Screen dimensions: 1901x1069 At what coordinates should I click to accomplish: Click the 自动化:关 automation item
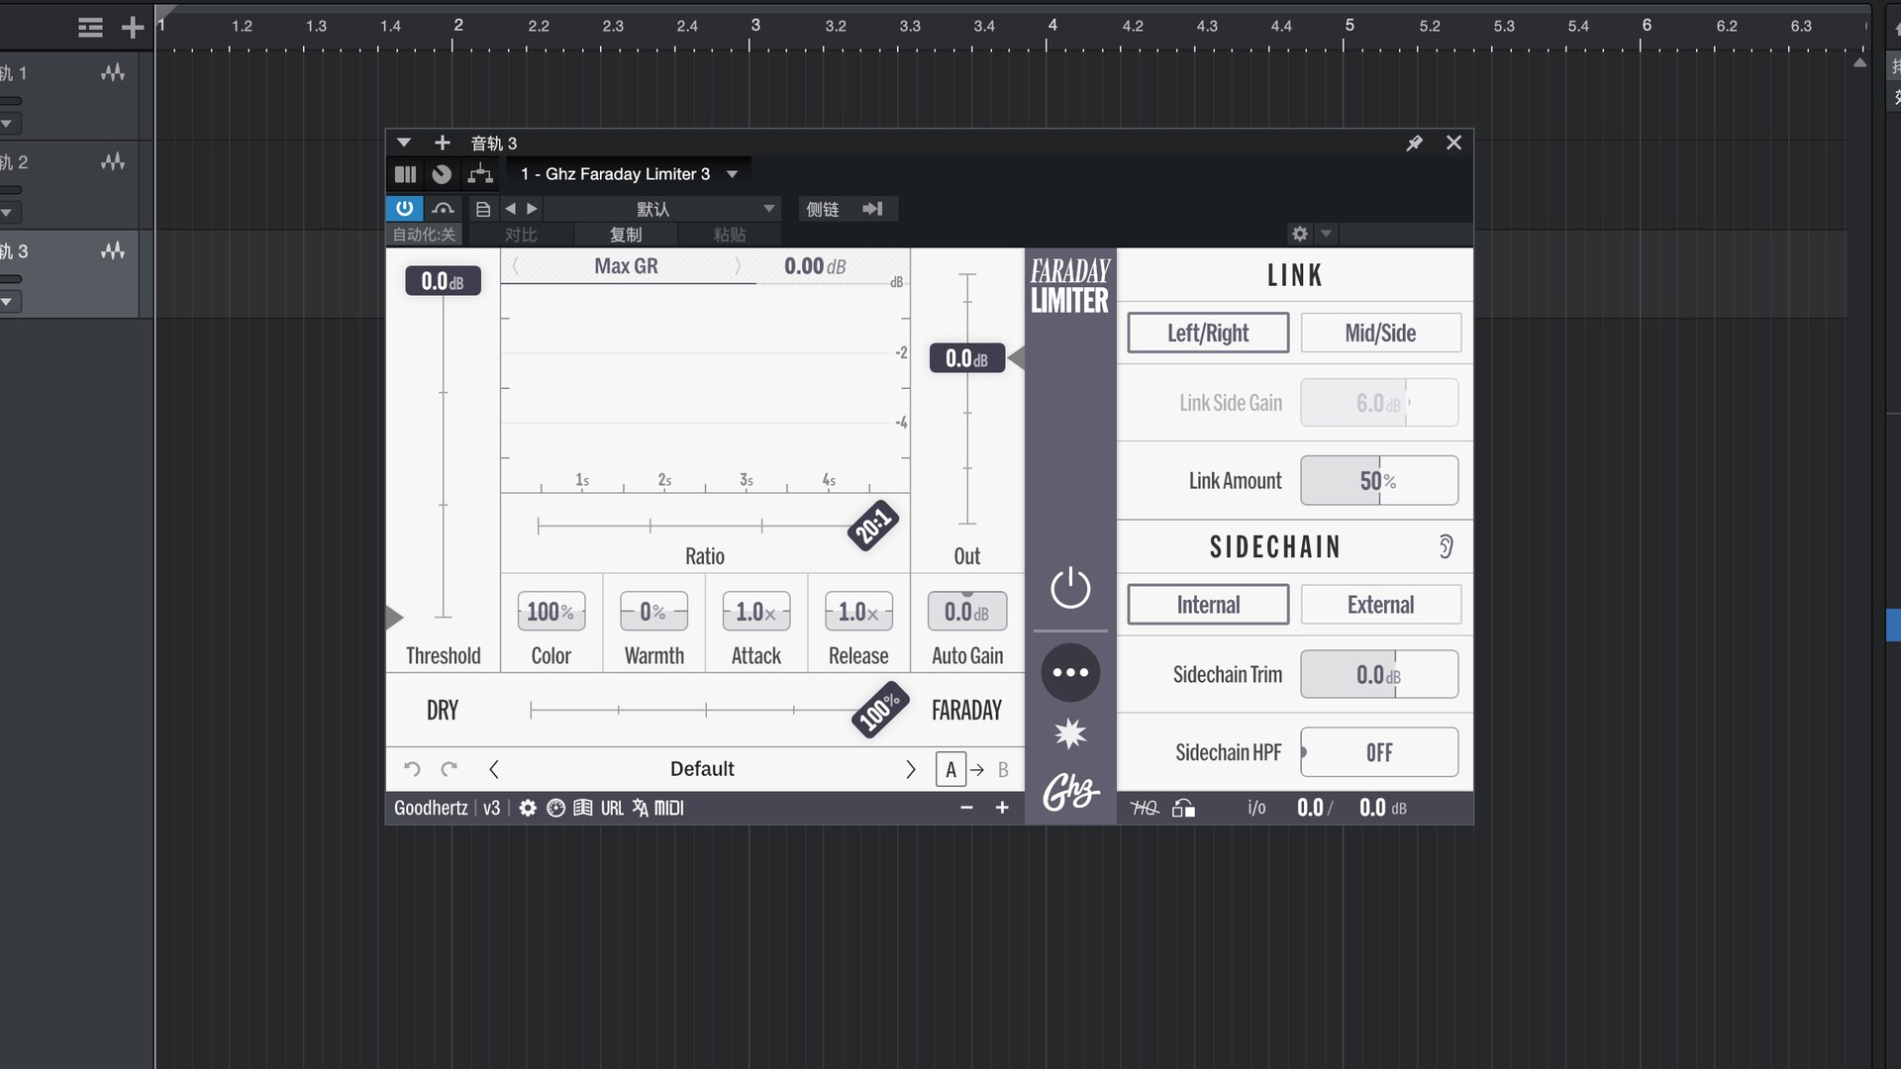point(424,235)
